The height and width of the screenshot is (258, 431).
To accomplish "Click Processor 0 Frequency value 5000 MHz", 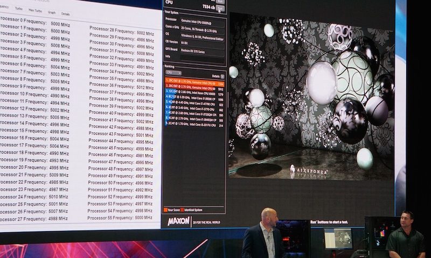I will click(60, 25).
